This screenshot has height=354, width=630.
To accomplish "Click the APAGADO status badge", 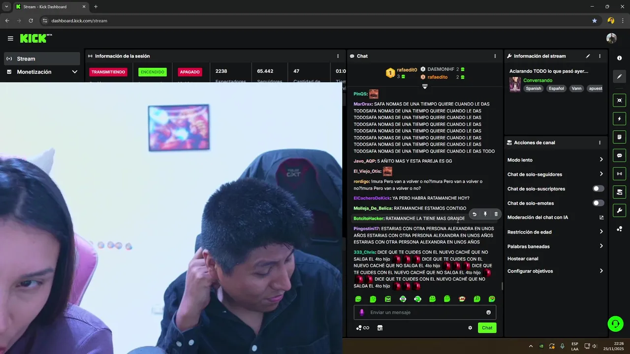I will pos(189,72).
